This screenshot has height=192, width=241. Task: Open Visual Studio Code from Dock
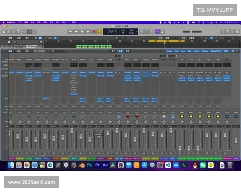168,165
